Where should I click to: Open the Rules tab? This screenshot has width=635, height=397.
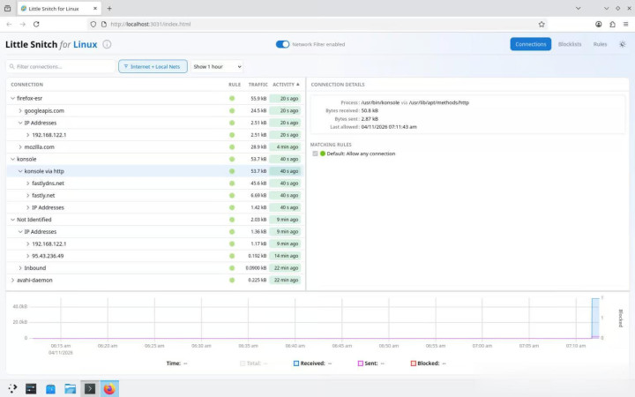[x=600, y=44]
